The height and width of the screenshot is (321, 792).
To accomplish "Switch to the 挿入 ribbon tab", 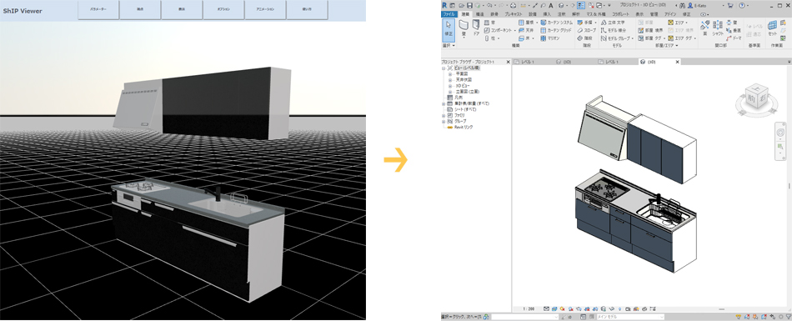I will click(547, 14).
